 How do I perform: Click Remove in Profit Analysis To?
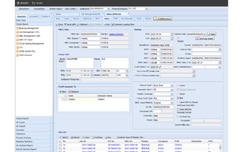pos(74,92)
